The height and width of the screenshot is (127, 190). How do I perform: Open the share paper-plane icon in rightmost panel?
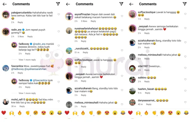185,4
